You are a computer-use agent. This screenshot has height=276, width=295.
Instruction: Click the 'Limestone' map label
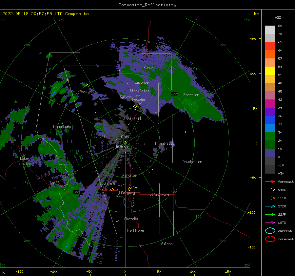click(62, 127)
